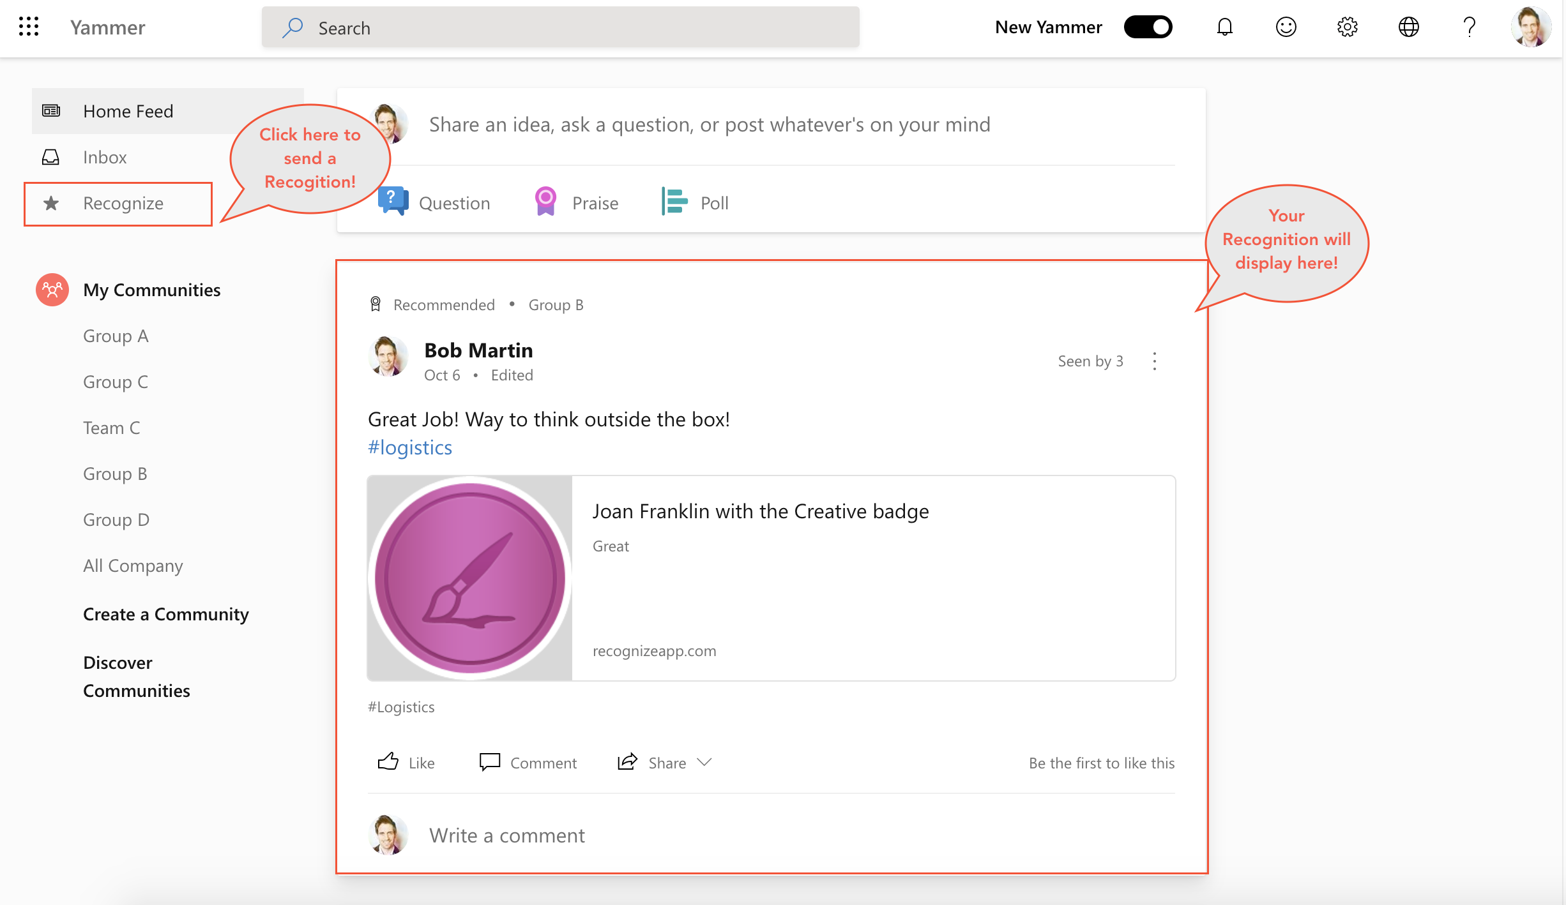Open Group C community
1566x905 pixels.
(116, 382)
